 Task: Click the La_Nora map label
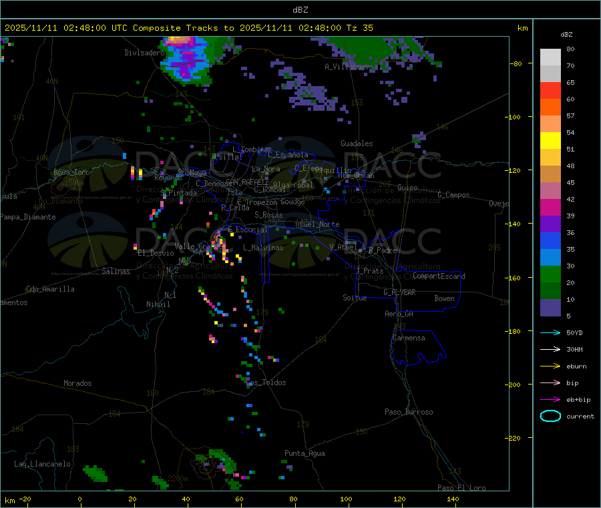(x=266, y=169)
